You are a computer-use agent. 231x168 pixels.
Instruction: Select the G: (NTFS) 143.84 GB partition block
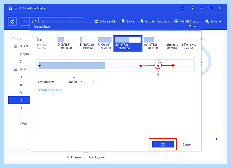pos(128,43)
